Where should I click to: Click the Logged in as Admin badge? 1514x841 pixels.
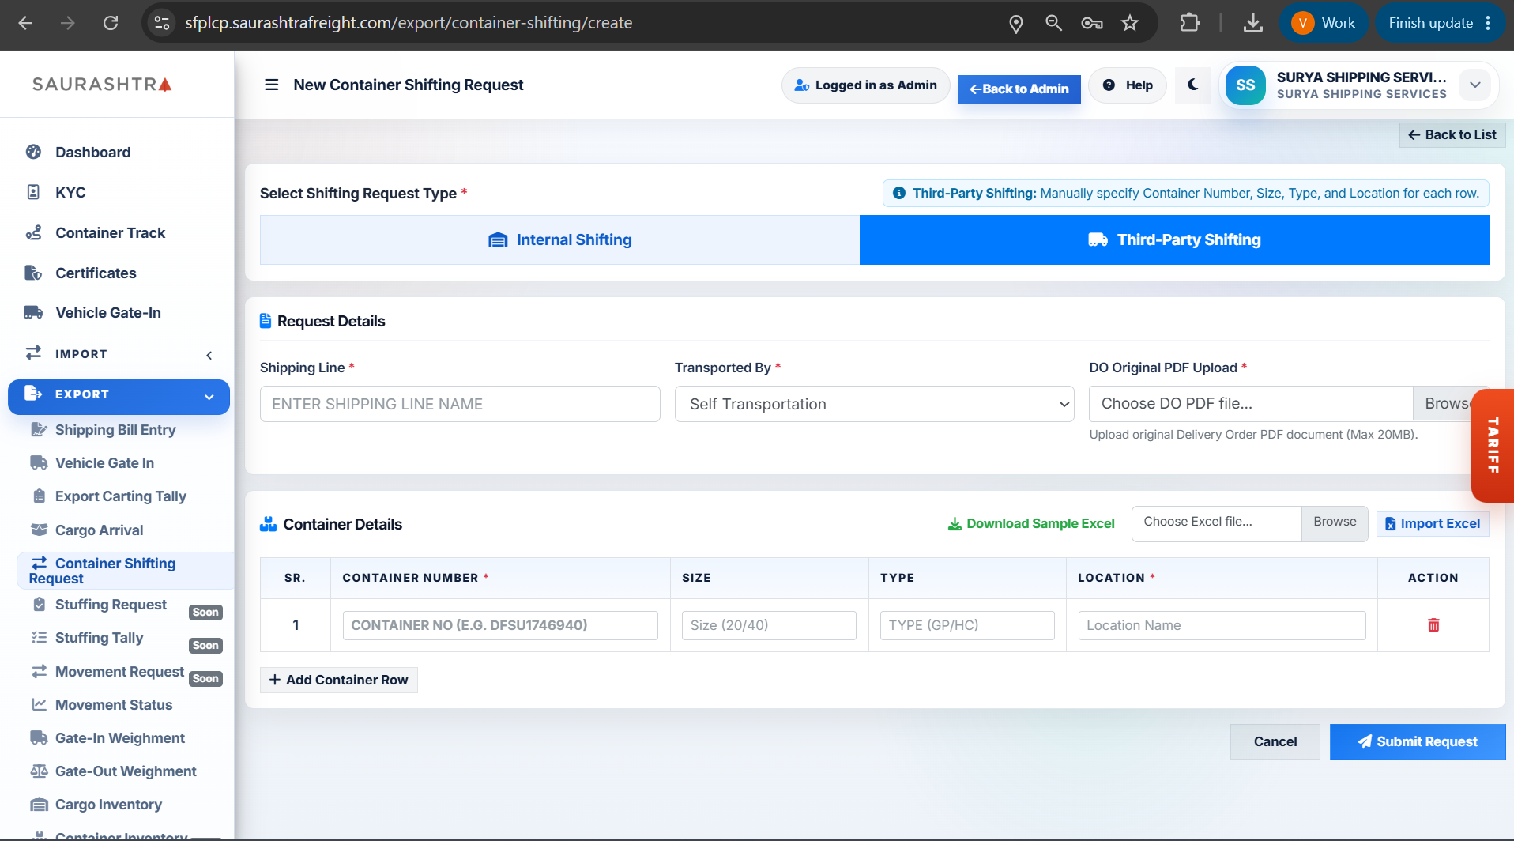tap(866, 85)
